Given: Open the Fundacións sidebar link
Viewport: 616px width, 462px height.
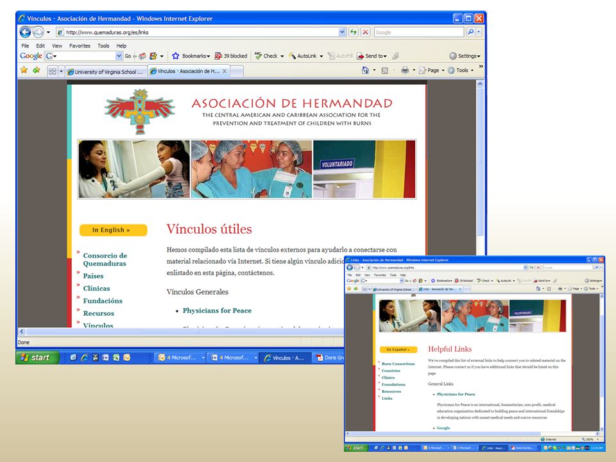Looking at the screenshot, I should click(103, 301).
